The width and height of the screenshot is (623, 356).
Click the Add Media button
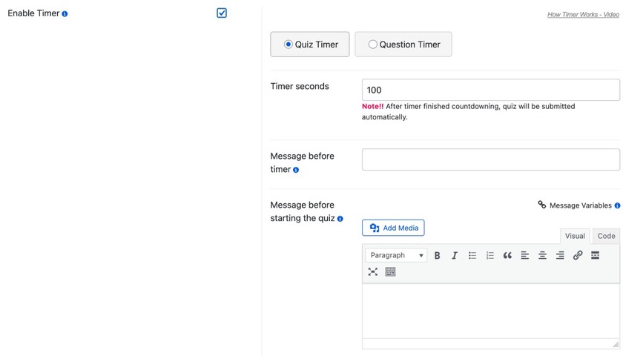pyautogui.click(x=393, y=228)
